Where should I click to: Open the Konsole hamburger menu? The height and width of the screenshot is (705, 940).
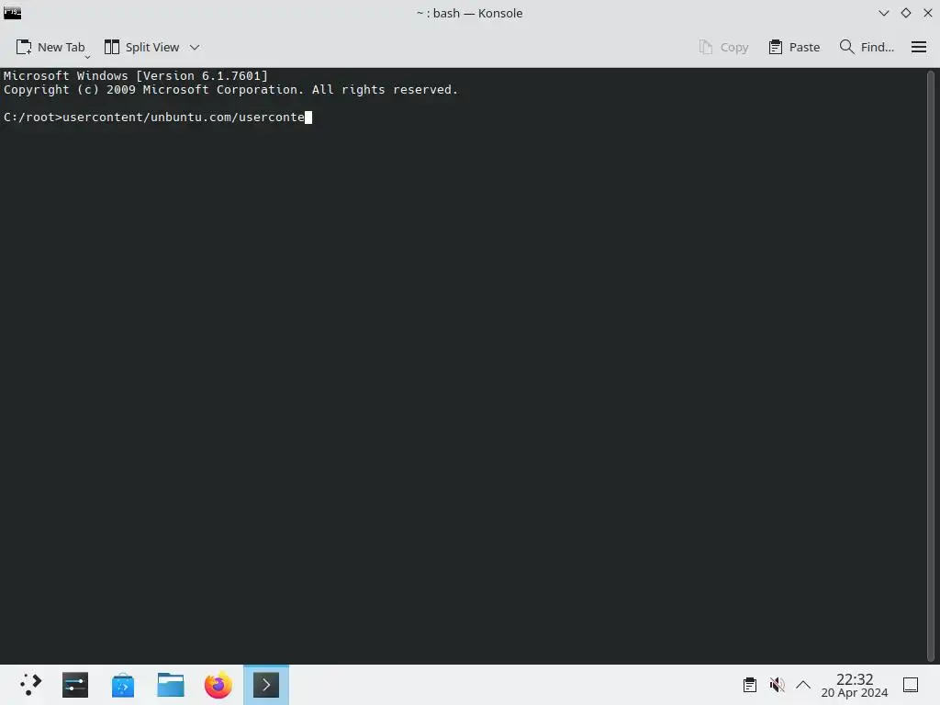click(x=918, y=48)
